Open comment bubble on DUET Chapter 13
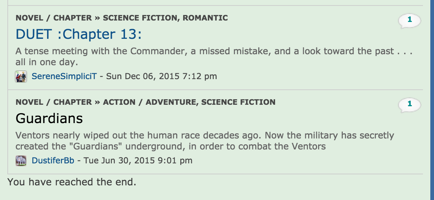The width and height of the screenshot is (434, 200). click(409, 21)
